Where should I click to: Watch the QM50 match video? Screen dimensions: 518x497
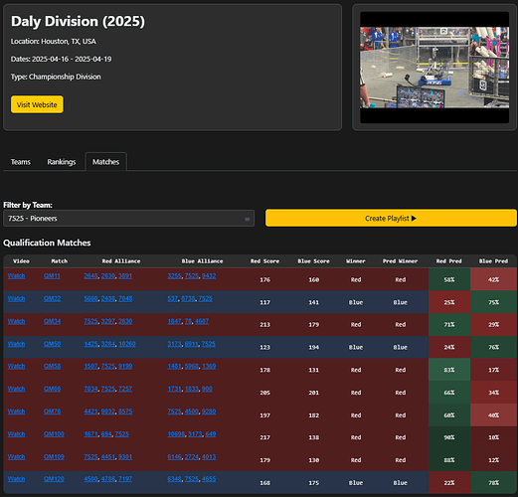pos(16,344)
